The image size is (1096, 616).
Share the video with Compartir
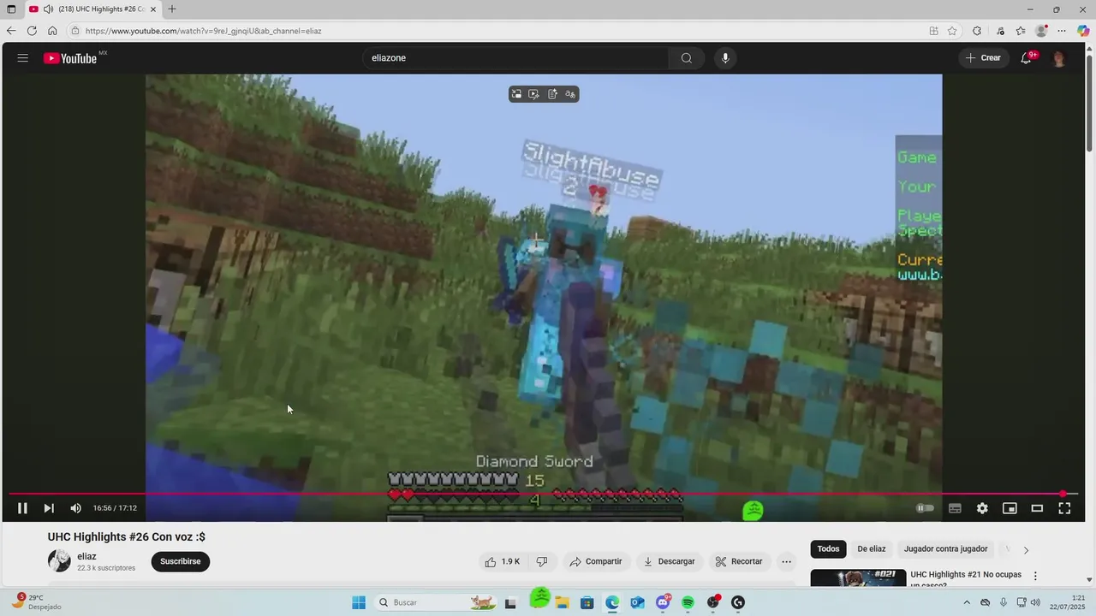[x=596, y=561]
